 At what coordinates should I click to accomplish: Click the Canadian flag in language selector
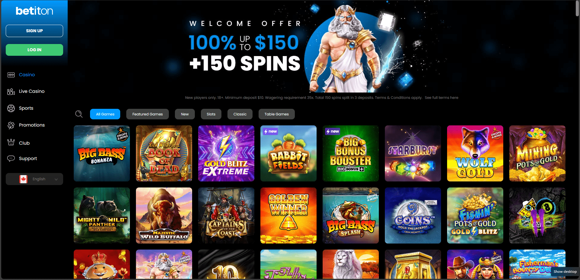[23, 179]
